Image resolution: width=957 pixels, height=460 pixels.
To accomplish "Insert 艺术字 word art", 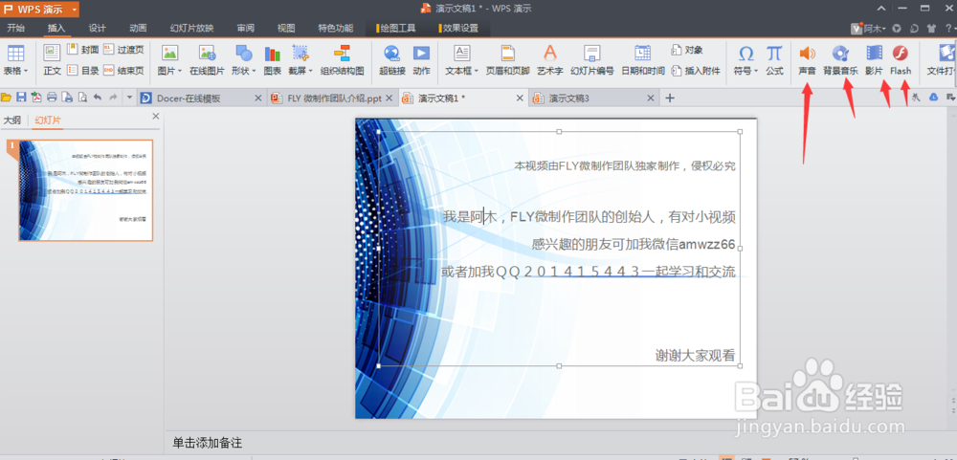I will tap(550, 60).
